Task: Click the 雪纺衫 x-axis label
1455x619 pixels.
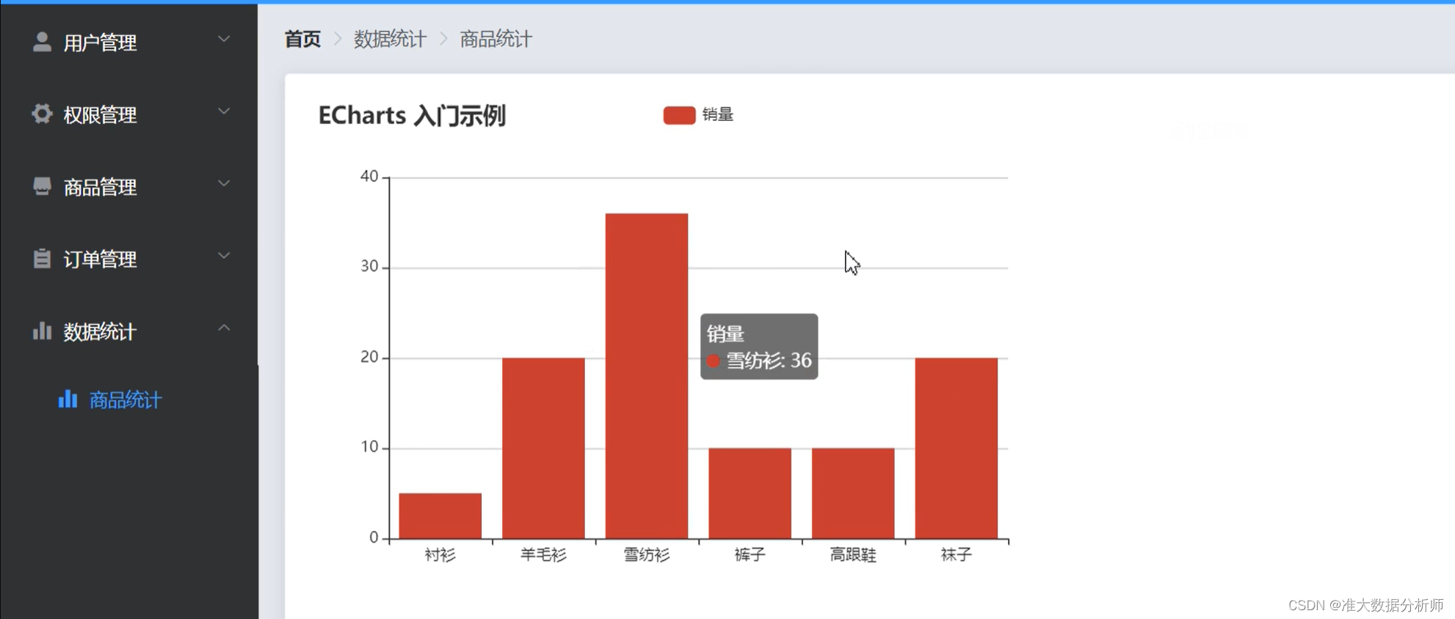Action: (647, 554)
